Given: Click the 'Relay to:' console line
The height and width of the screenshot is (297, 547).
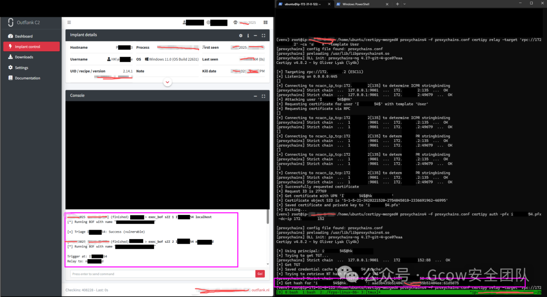Looking at the screenshot, I should (86, 261).
